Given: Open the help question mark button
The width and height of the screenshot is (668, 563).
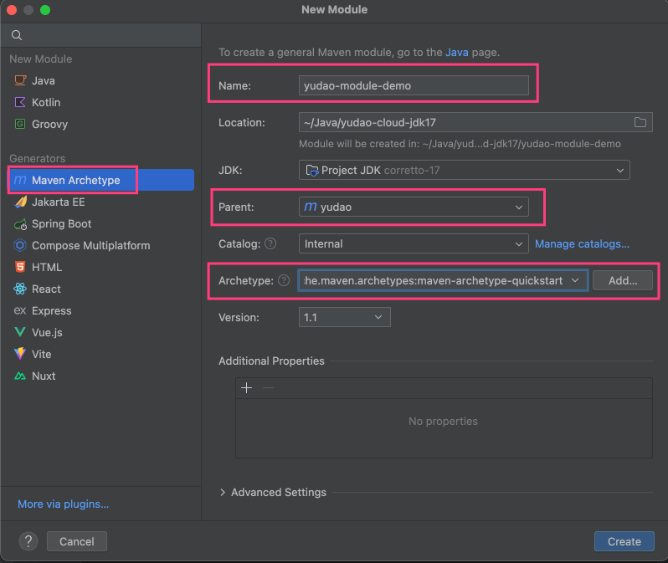Looking at the screenshot, I should (28, 541).
